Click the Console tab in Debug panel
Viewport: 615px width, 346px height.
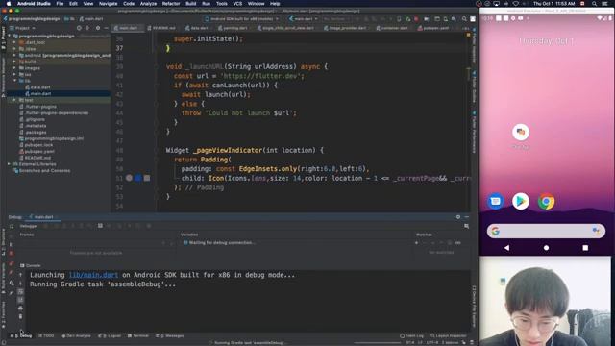[30, 265]
